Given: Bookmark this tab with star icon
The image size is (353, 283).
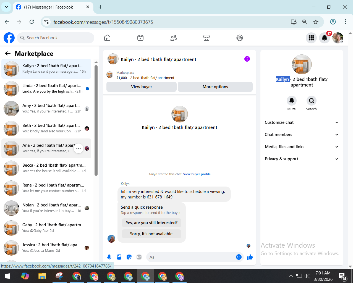Looking at the screenshot, I should click(x=316, y=22).
